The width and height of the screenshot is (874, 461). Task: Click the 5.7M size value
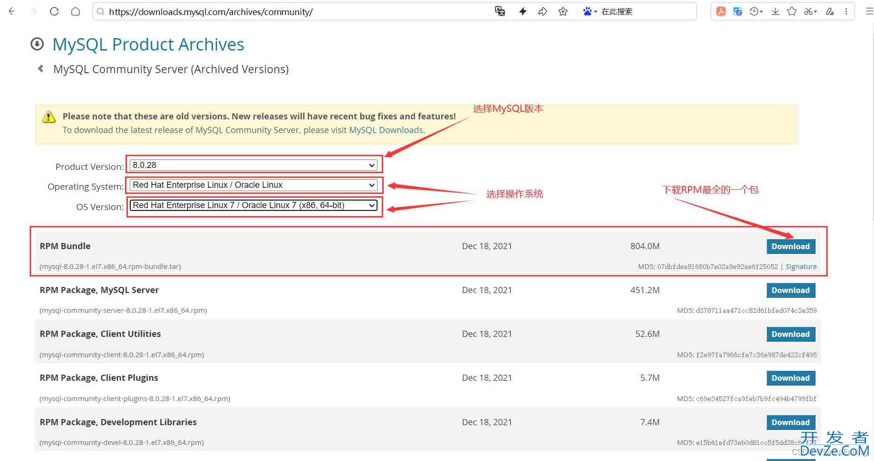(x=650, y=377)
